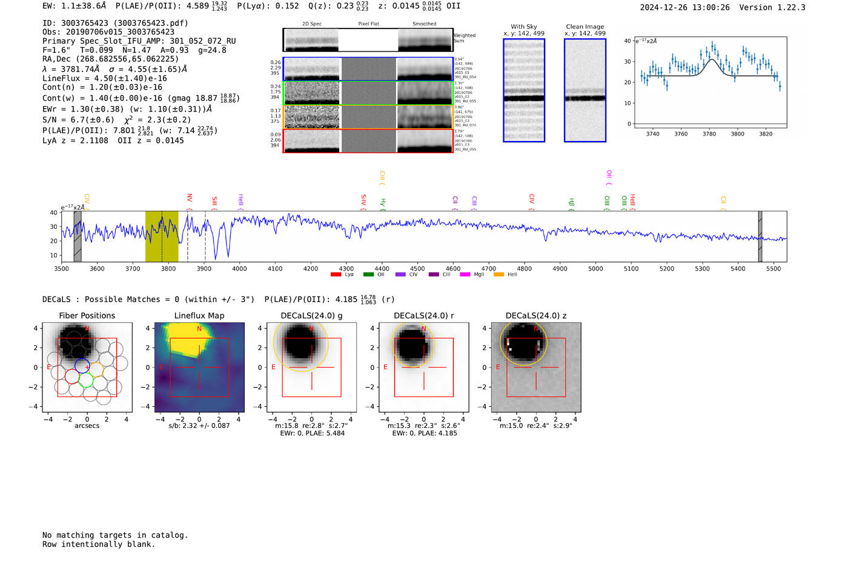Click the Q(z): 0.23 header value
This screenshot has width=848, height=577.
pyautogui.click(x=339, y=5)
